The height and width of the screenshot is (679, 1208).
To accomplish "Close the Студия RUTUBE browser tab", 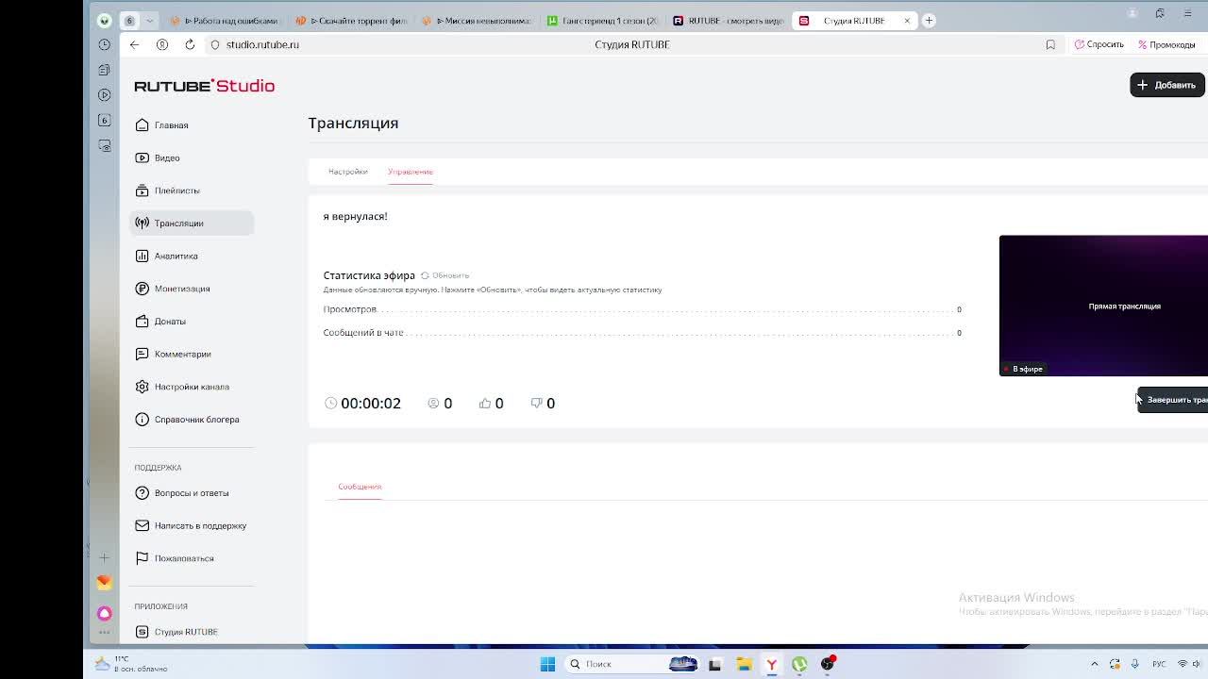I will click(x=907, y=21).
